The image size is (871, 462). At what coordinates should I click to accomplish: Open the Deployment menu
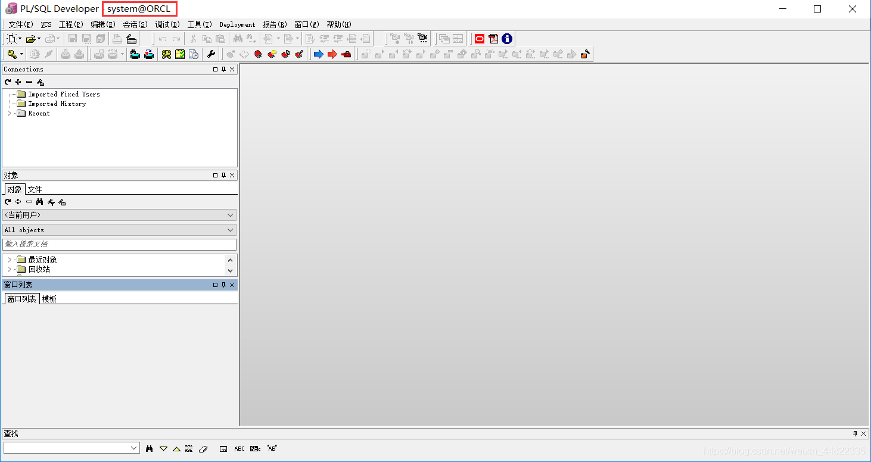click(237, 24)
